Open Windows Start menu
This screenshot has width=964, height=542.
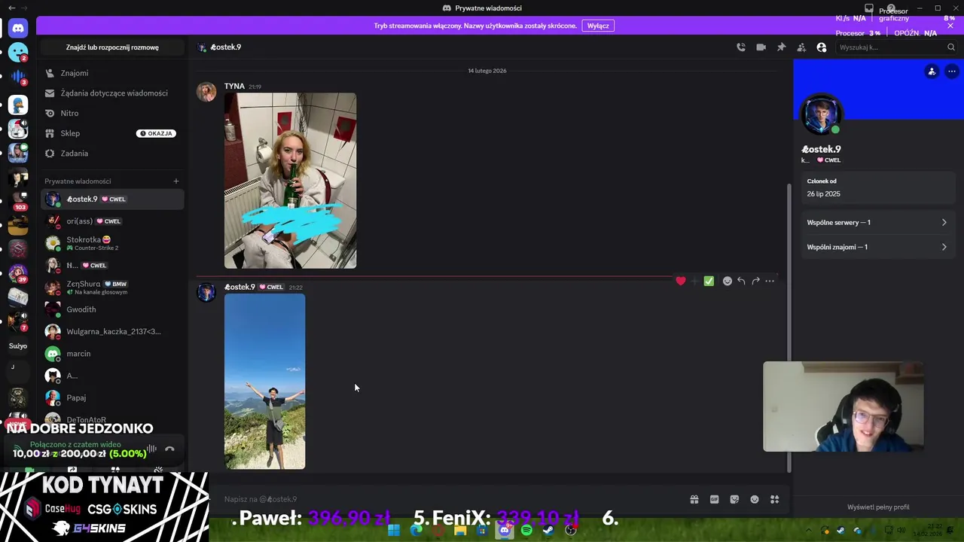(394, 530)
